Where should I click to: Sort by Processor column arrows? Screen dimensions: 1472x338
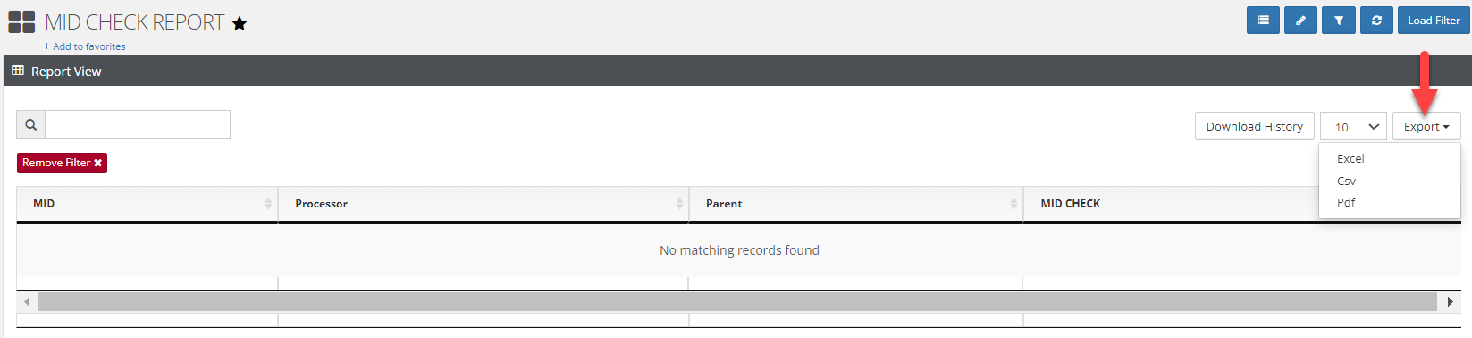tap(679, 204)
